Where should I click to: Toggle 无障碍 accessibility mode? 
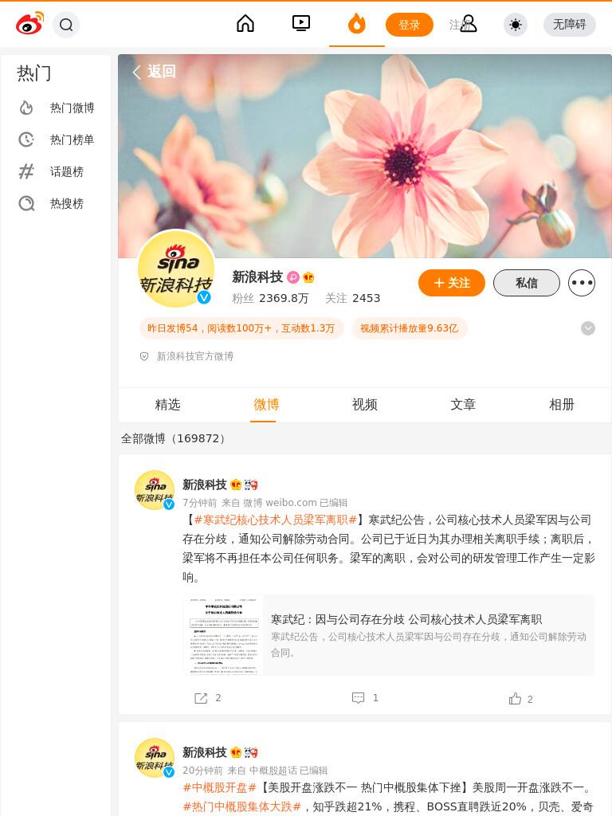point(569,25)
